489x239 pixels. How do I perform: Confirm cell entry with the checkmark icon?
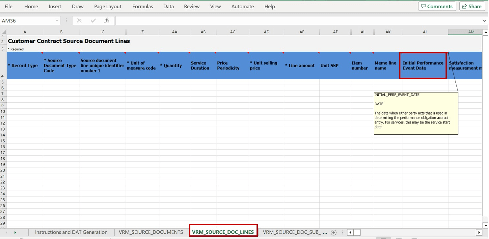point(93,20)
